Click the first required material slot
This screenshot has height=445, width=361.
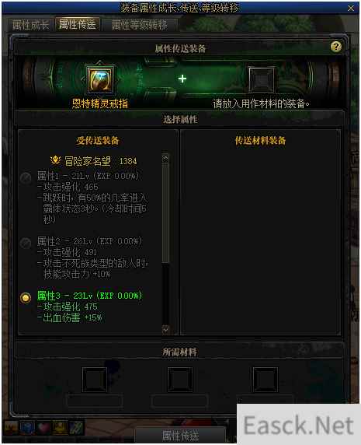[95, 380]
